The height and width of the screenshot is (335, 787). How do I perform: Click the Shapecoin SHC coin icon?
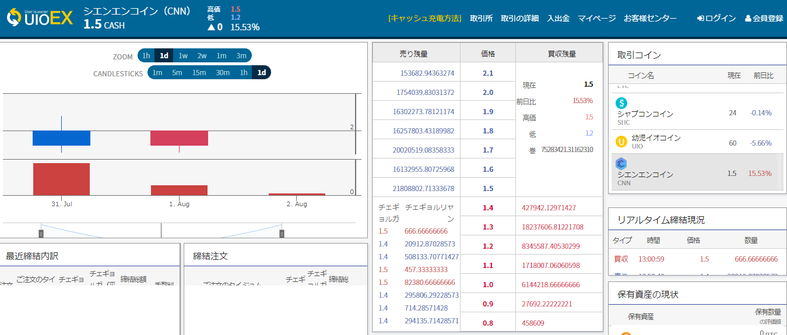point(621,103)
